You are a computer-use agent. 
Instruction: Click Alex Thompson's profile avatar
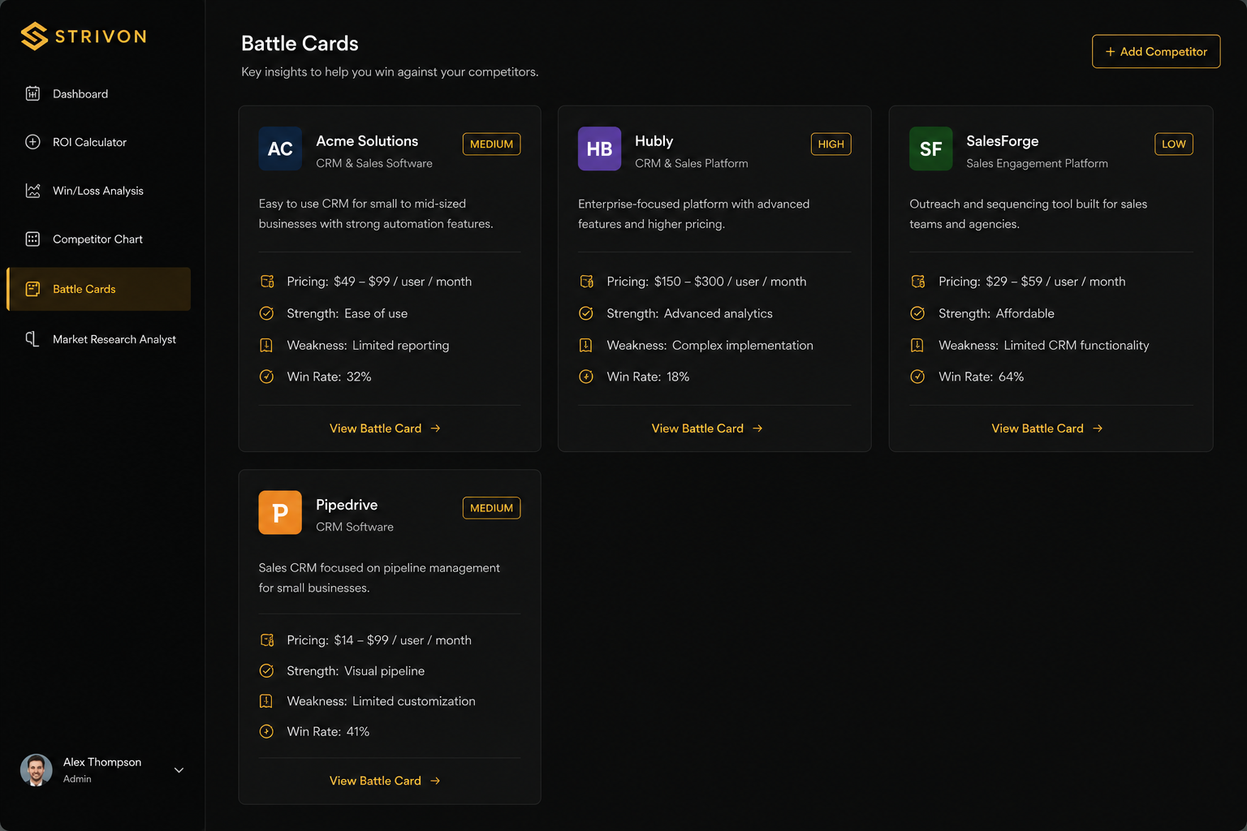click(x=36, y=770)
